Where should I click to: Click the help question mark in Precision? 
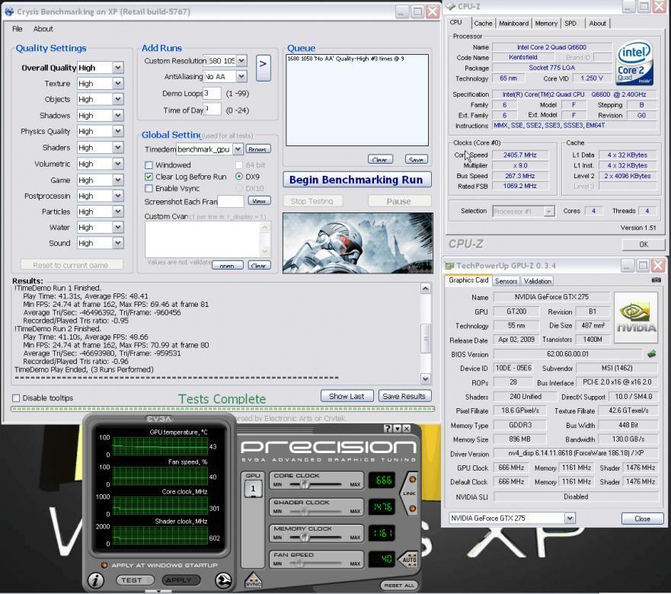tap(388, 429)
